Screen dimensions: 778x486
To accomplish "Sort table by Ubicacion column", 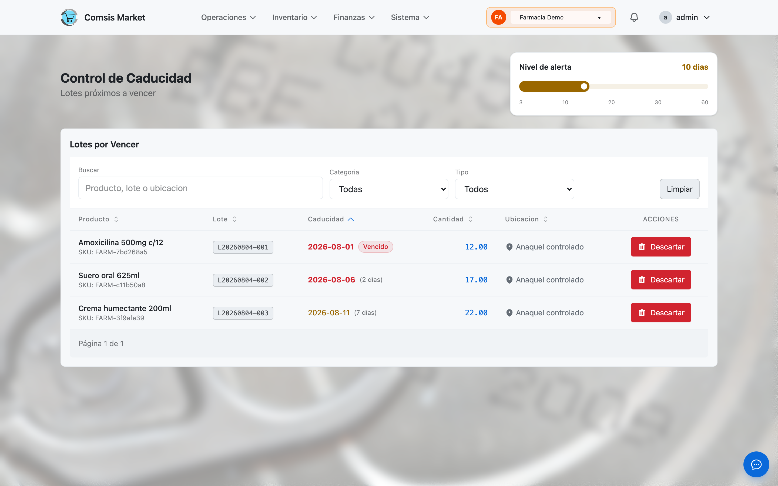I will (x=526, y=219).
